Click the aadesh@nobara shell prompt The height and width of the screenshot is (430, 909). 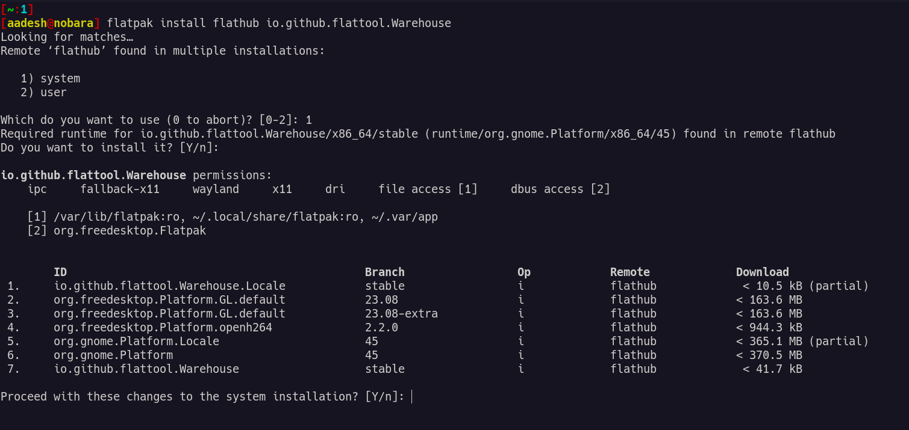[x=50, y=23]
